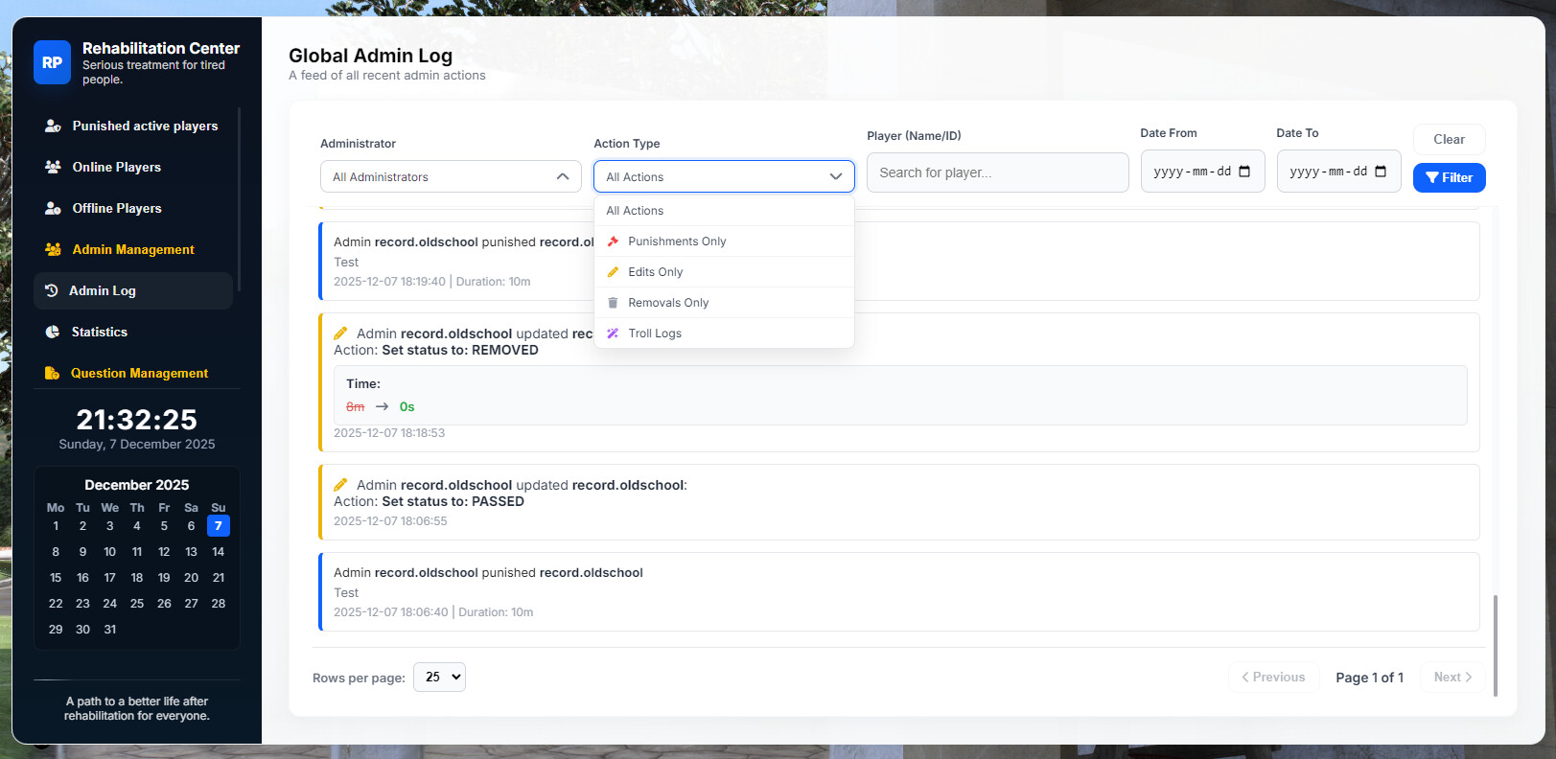Click the Admin Management icon

coord(54,249)
